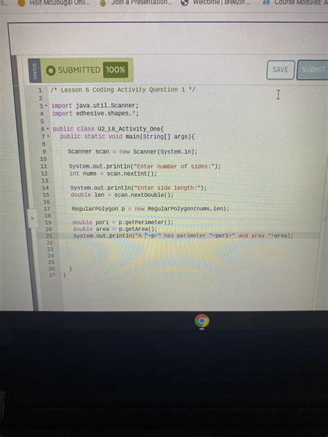Image resolution: width=328 pixels, height=437 pixels.
Task: Click the SUBMIT button
Action: (313, 70)
